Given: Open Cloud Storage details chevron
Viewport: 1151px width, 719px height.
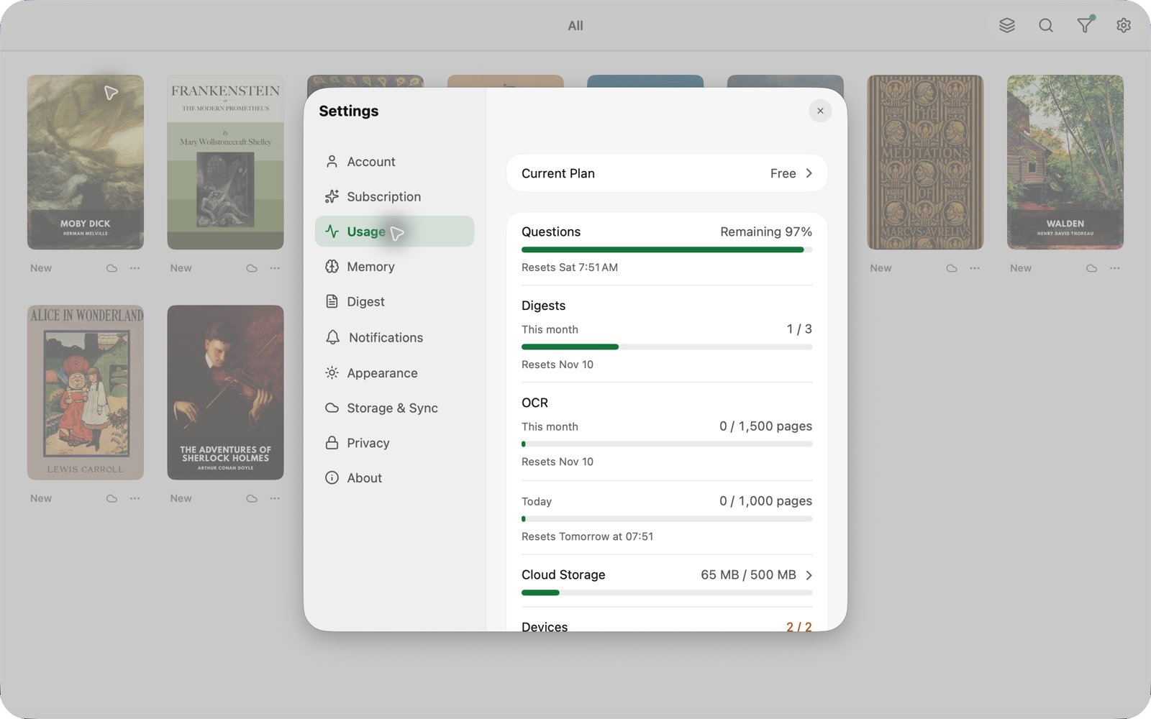Looking at the screenshot, I should [x=809, y=575].
